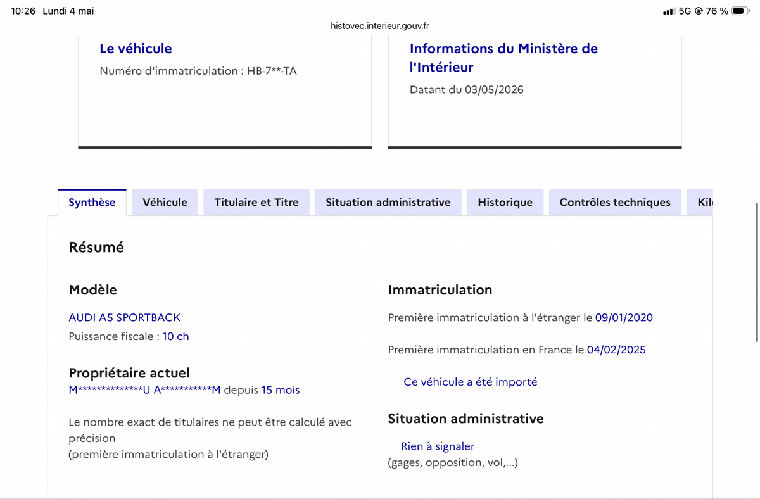Tap the orientation lock status icon
760x499 pixels.
pyautogui.click(x=699, y=11)
